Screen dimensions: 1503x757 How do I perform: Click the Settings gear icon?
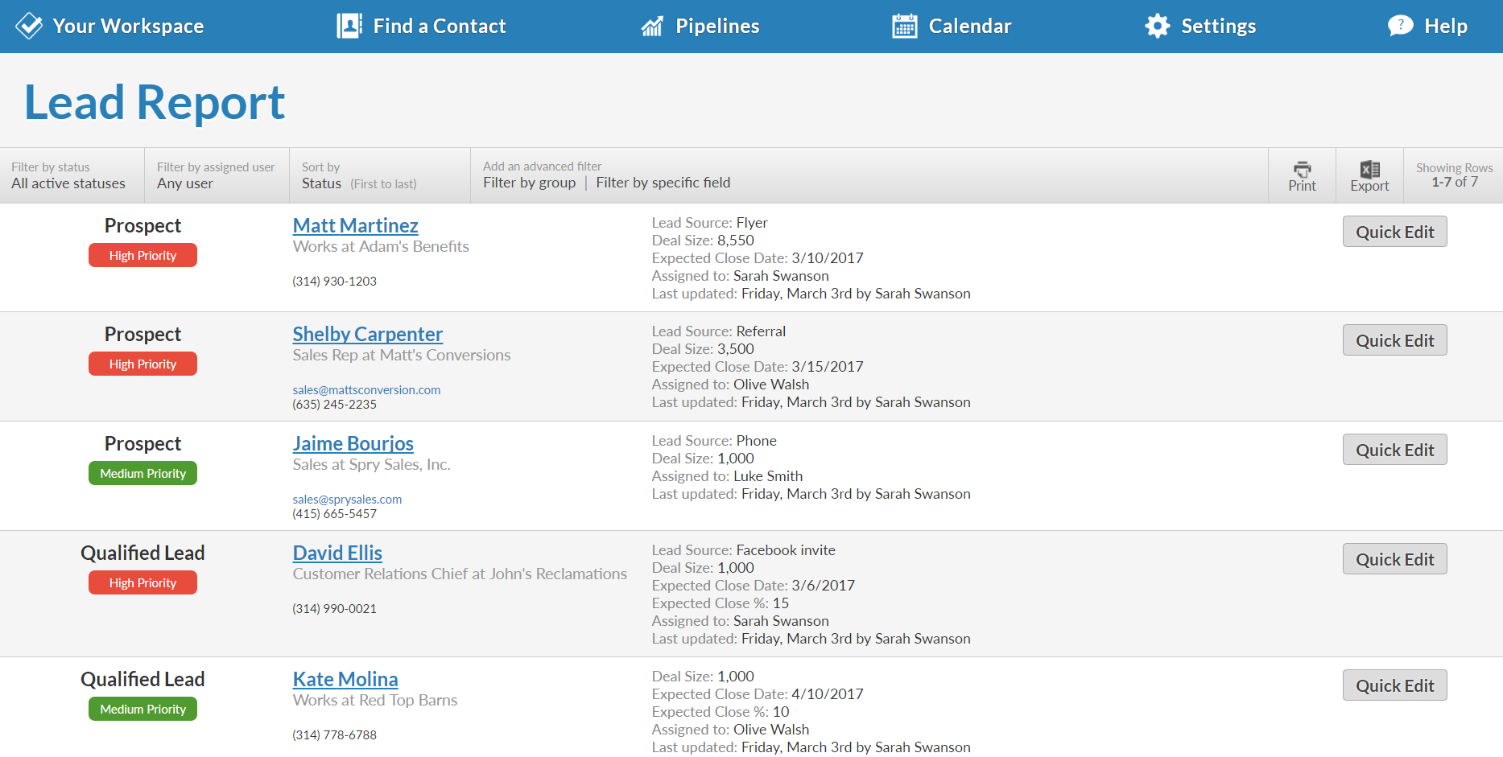(1158, 26)
